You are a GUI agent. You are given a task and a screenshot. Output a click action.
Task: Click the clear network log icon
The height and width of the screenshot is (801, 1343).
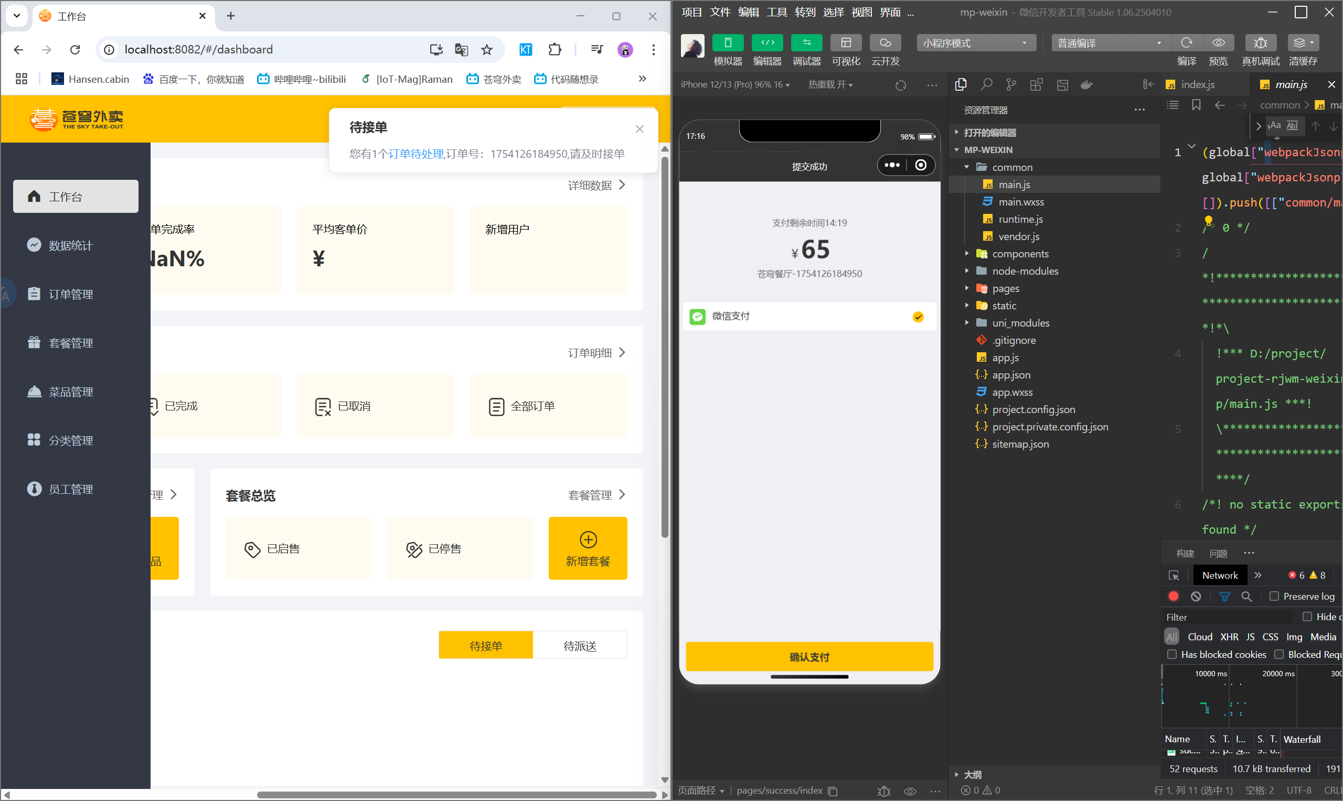[x=1196, y=597]
